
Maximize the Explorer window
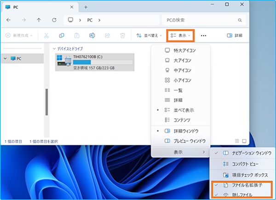(227, 4)
